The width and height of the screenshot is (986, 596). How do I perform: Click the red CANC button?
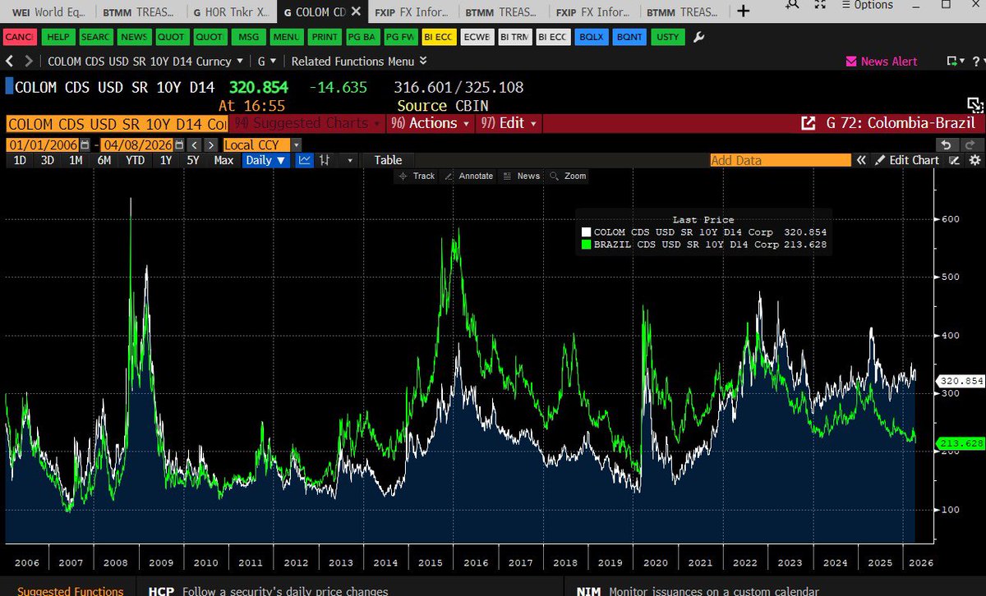tap(19, 37)
